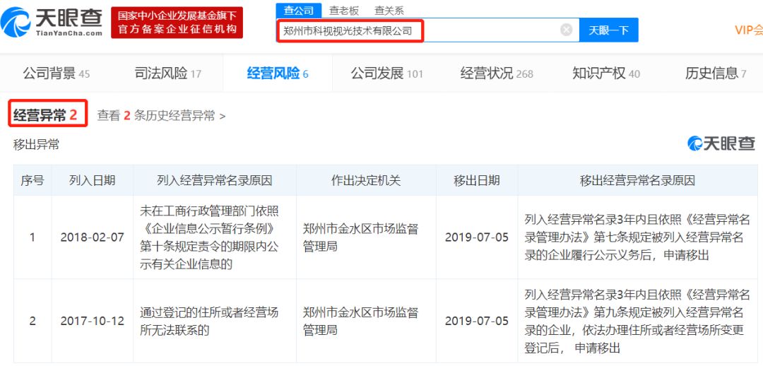Screen dimensions: 763x366
Task: Switch to the 查关系 search tab
Action: 389,10
